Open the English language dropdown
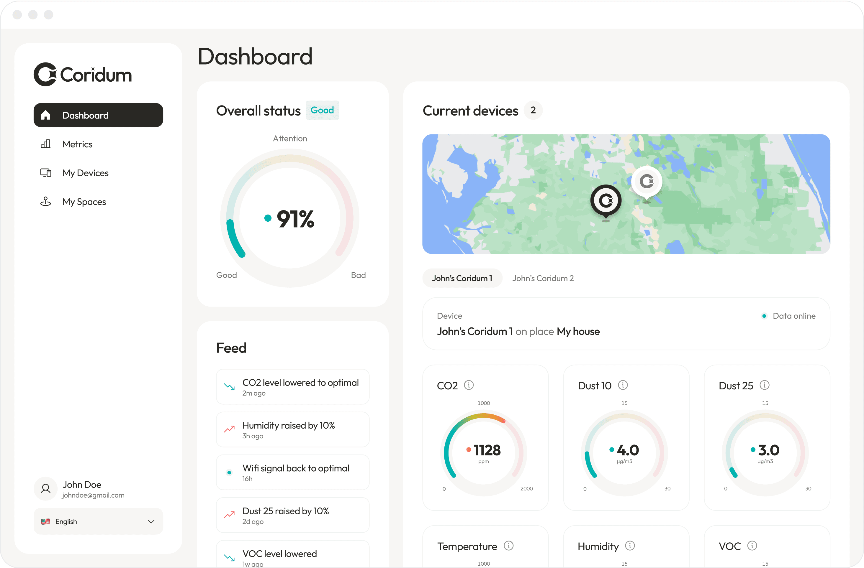864x568 pixels. pos(98,521)
